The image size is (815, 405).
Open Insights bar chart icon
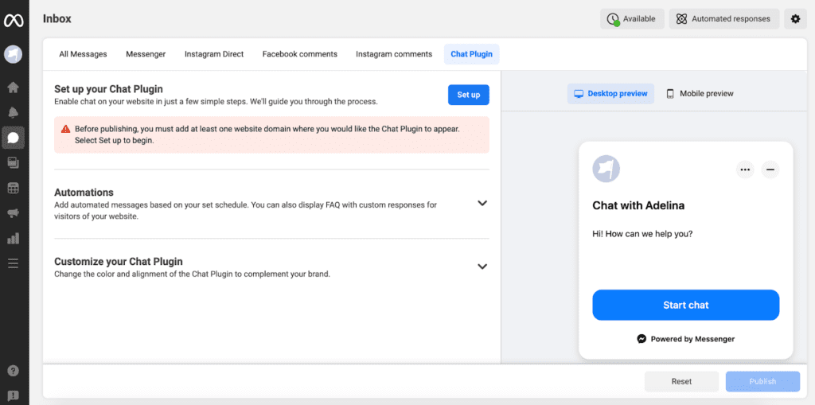coord(13,238)
